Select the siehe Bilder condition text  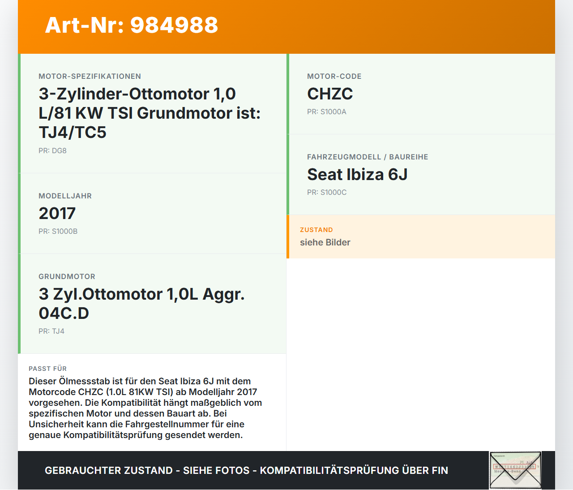coord(325,242)
